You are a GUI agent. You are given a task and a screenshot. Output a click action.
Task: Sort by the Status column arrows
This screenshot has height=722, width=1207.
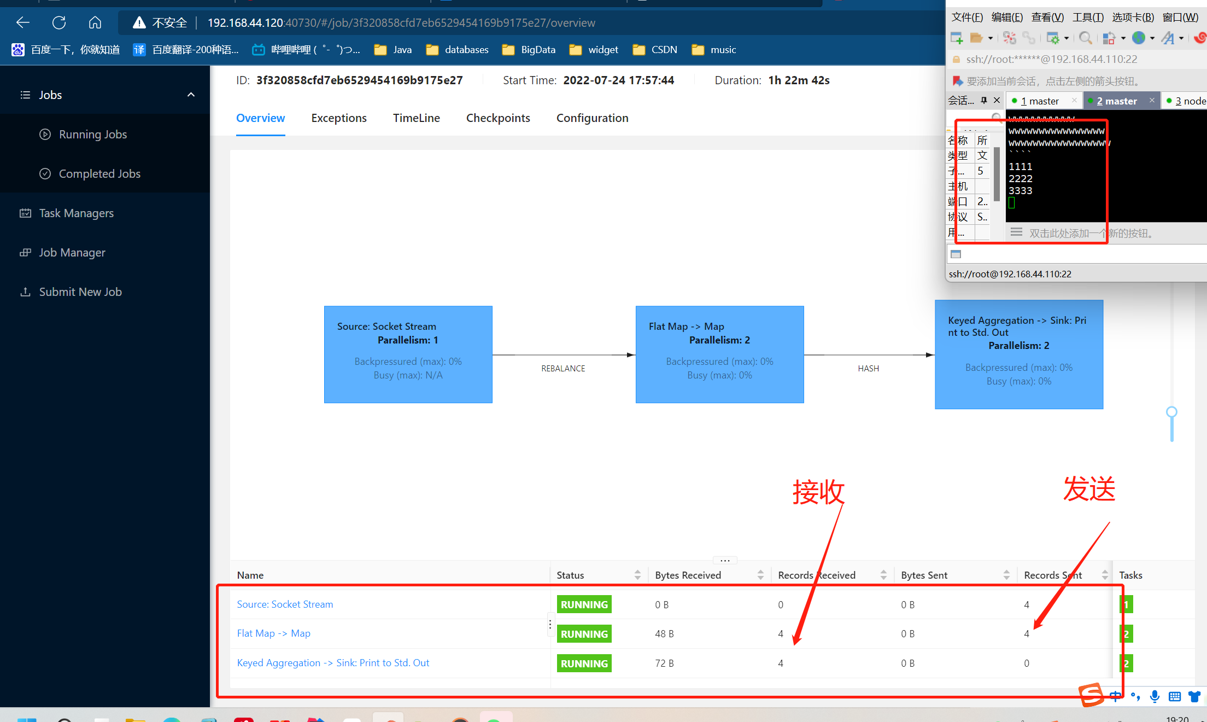point(637,575)
